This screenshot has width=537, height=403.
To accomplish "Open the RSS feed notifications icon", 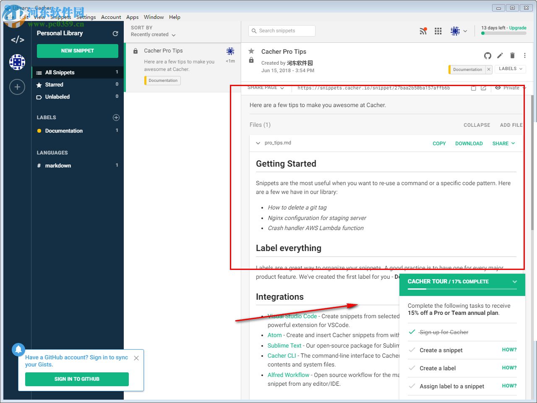I will click(x=423, y=31).
